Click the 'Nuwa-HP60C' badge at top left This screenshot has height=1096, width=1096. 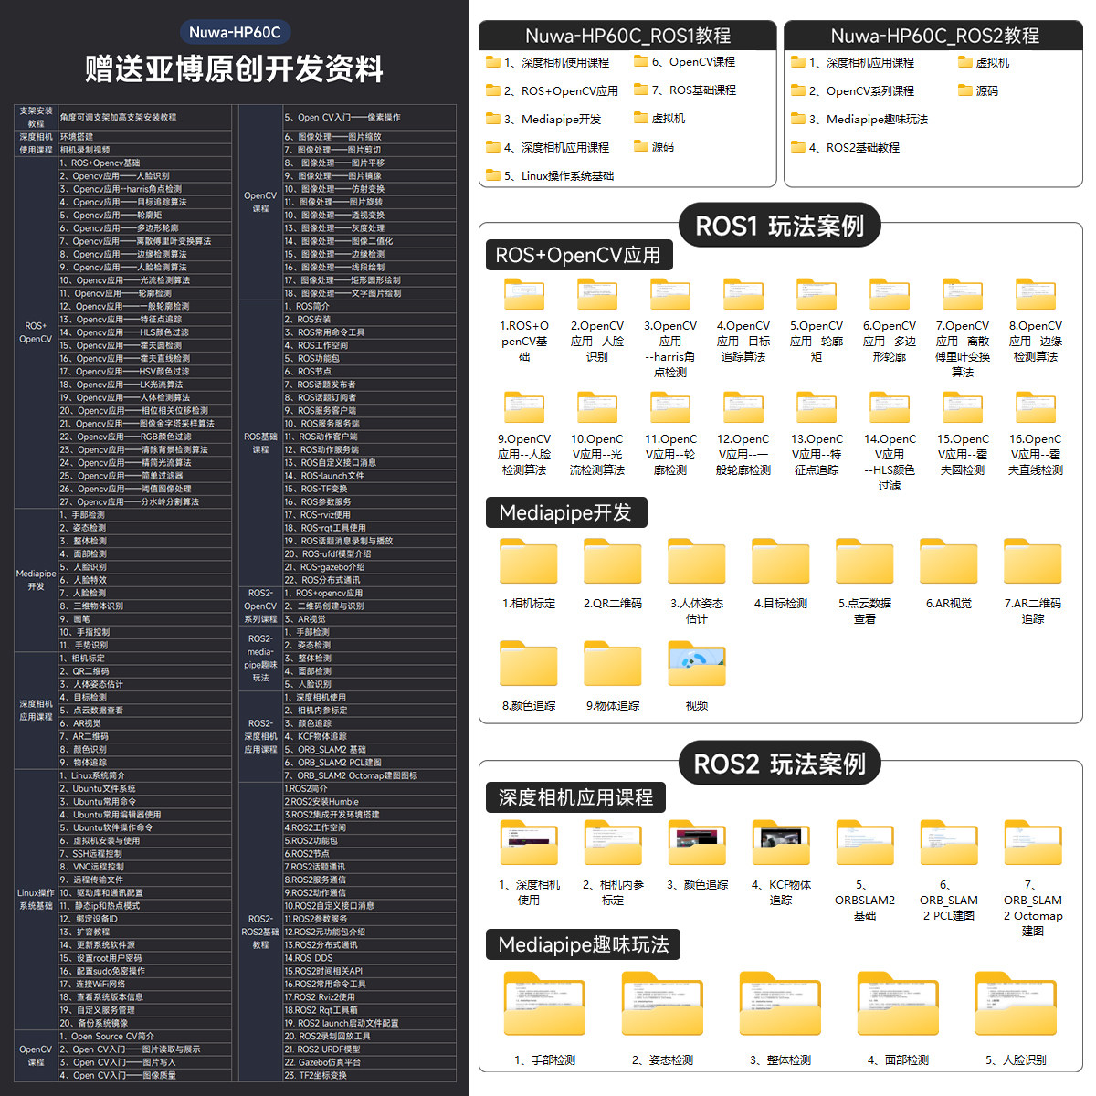pos(235,33)
